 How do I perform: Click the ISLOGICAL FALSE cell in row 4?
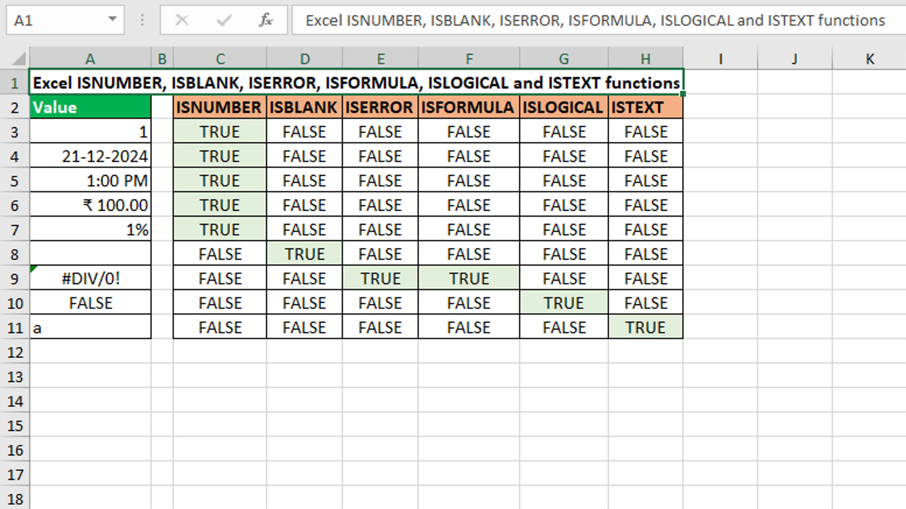point(564,156)
